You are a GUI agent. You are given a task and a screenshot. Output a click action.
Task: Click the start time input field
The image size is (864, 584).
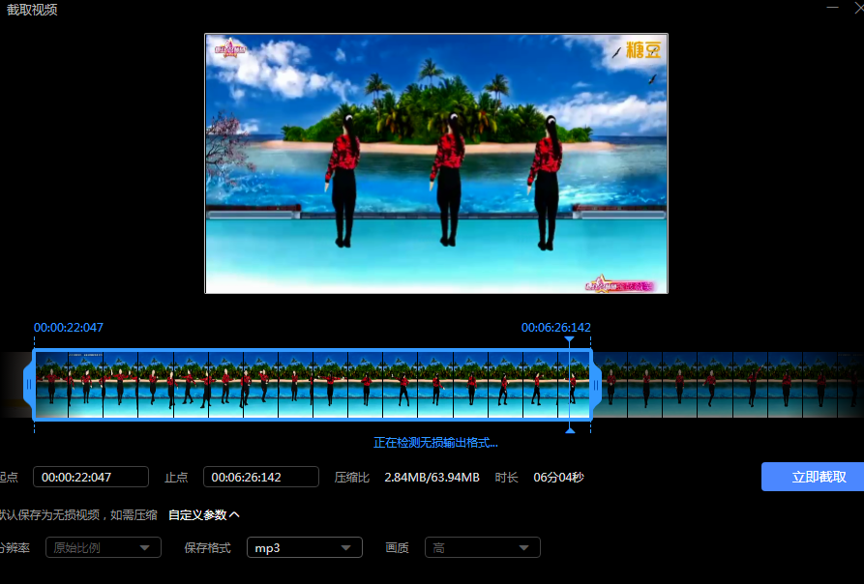[91, 477]
